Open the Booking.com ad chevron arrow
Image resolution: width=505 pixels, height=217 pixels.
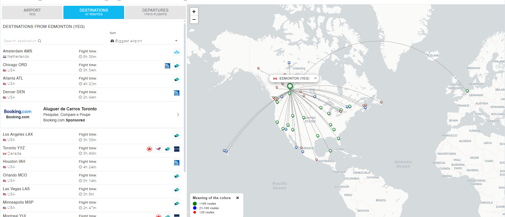(178, 115)
